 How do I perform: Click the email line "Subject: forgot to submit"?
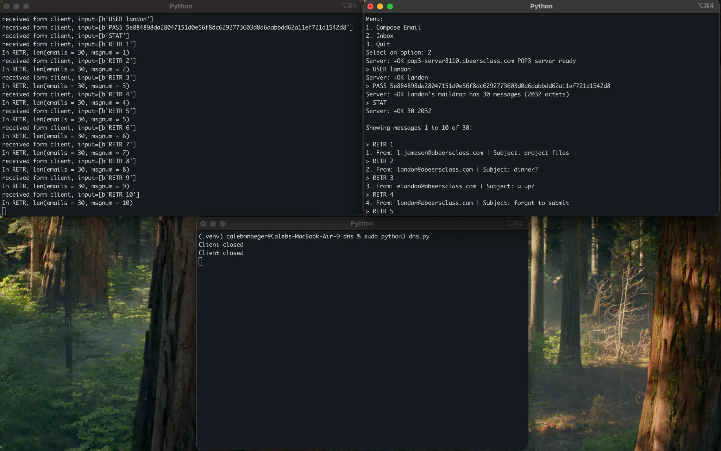pos(468,203)
